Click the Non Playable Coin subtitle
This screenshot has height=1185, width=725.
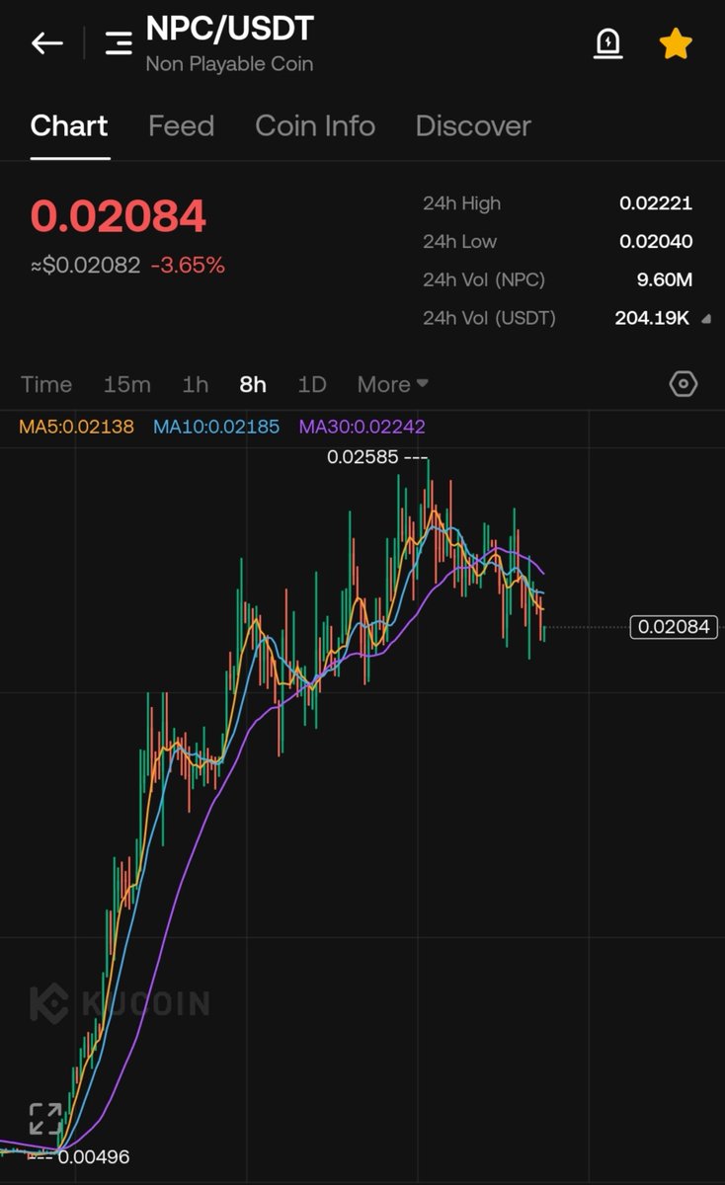pos(229,64)
